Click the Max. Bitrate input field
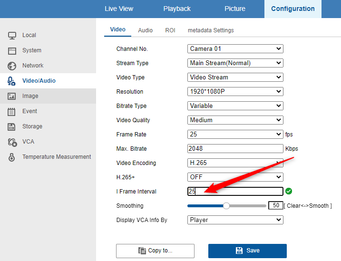 click(235, 149)
